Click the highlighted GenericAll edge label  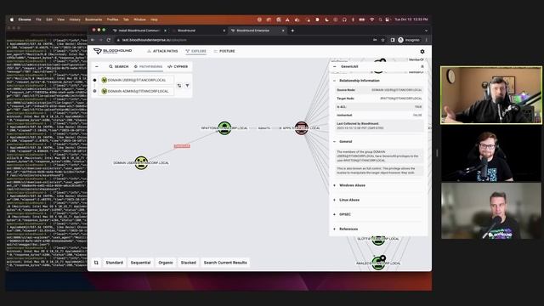click(x=182, y=146)
